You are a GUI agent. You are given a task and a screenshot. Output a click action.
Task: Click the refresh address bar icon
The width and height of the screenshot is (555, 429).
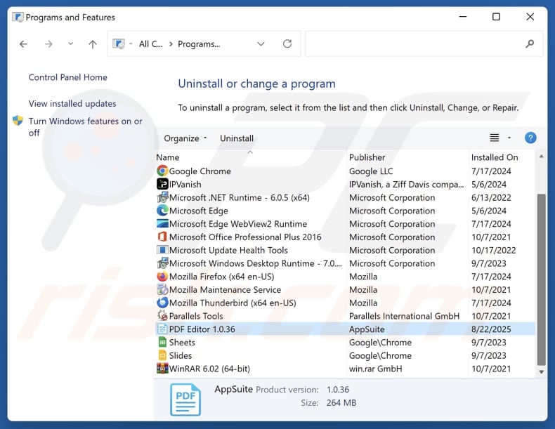[287, 44]
